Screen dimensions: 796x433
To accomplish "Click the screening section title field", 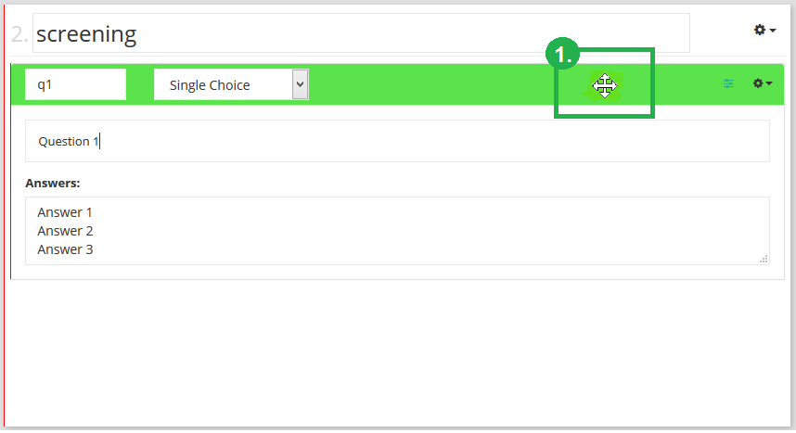I will [x=362, y=33].
